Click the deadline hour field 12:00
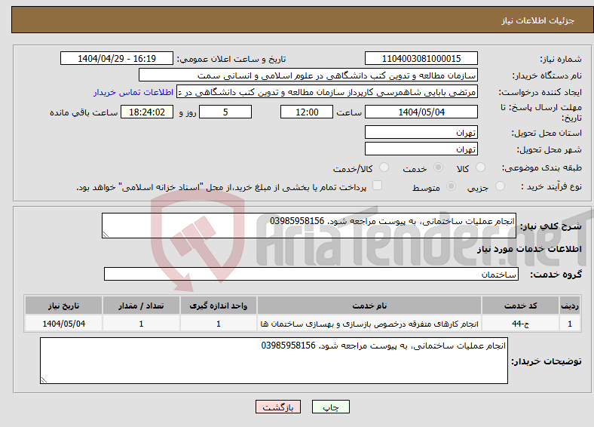594x427 pixels. [307, 112]
